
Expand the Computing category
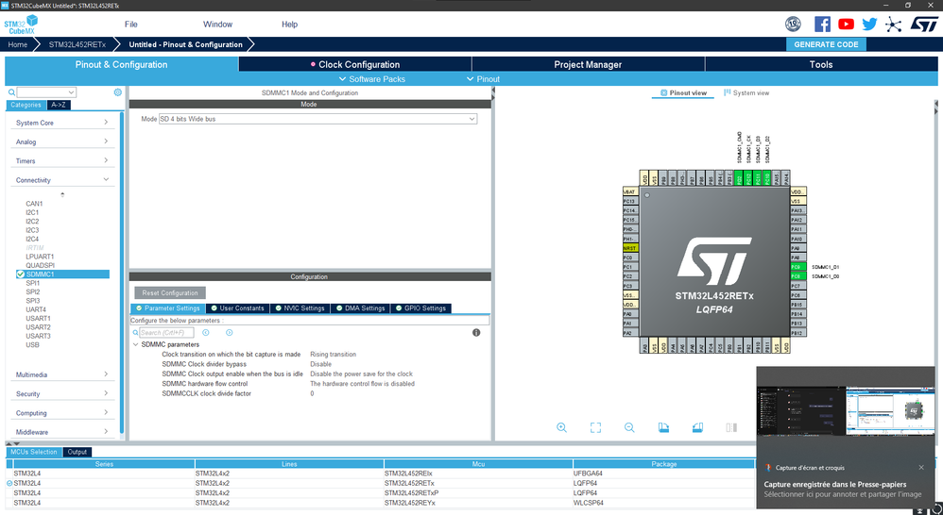[62, 413]
